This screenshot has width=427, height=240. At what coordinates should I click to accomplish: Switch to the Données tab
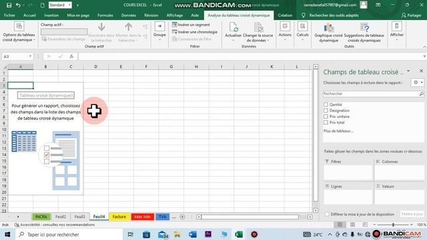[129, 15]
